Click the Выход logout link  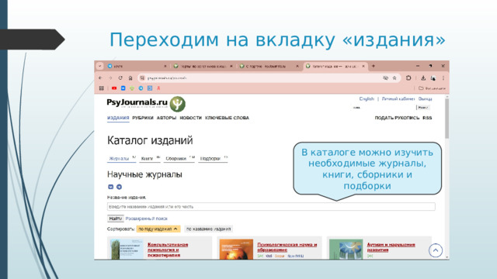click(425, 98)
